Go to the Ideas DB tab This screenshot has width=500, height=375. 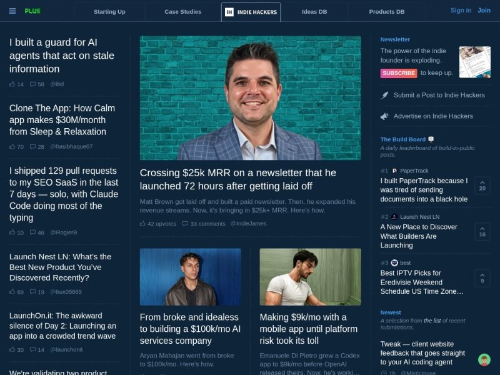pyautogui.click(x=314, y=12)
